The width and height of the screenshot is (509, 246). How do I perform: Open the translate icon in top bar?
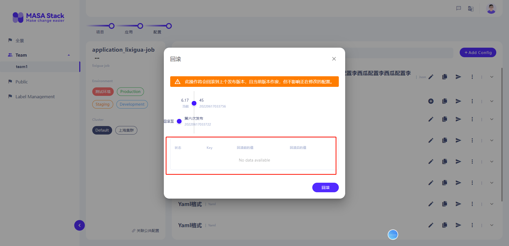point(471,8)
